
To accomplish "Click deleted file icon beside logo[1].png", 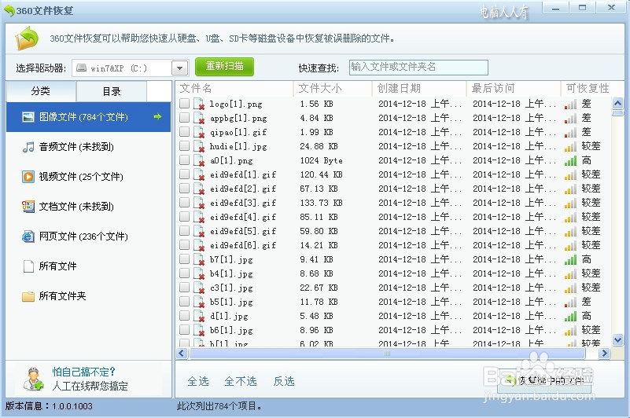I will [x=199, y=104].
